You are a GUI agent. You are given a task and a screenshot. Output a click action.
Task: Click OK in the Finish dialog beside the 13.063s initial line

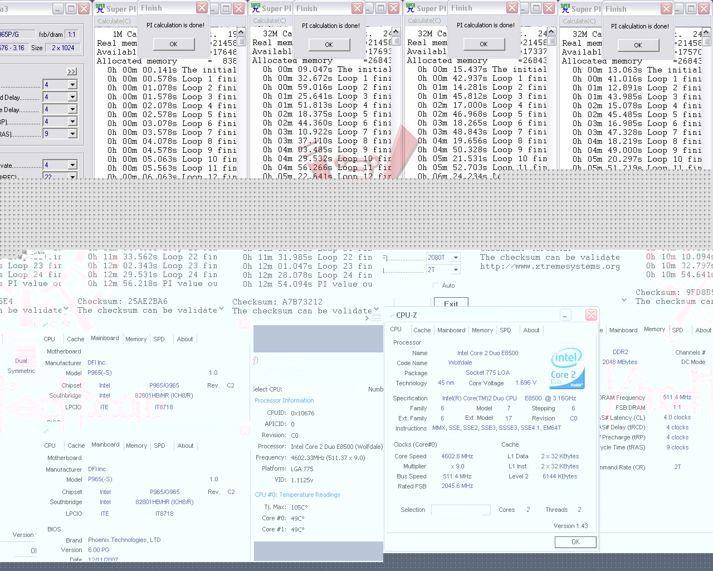coord(638,45)
